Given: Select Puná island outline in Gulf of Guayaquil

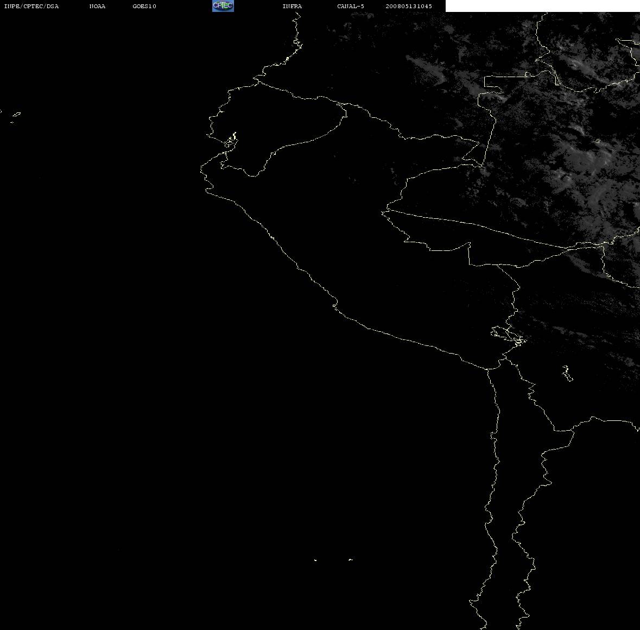Looking at the screenshot, I should pyautogui.click(x=230, y=142).
